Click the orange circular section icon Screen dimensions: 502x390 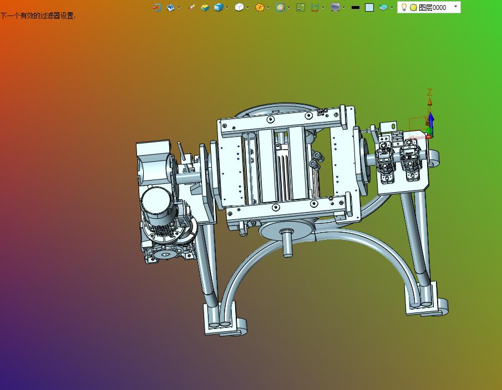tap(260, 7)
